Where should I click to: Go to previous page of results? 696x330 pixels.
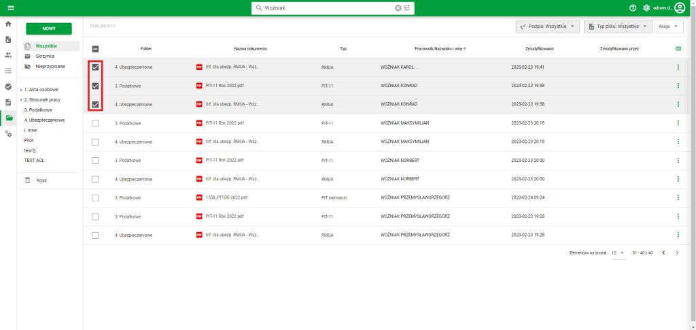tap(663, 252)
